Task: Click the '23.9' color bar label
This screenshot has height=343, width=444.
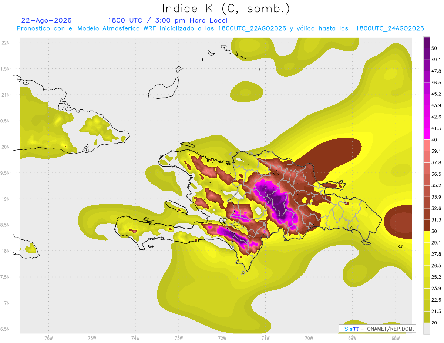Action: pos(436,289)
